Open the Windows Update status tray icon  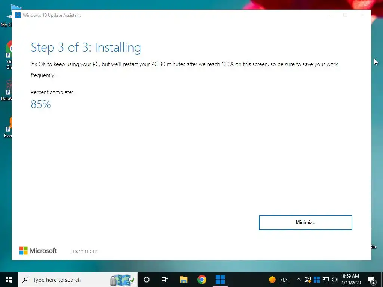tap(308, 280)
